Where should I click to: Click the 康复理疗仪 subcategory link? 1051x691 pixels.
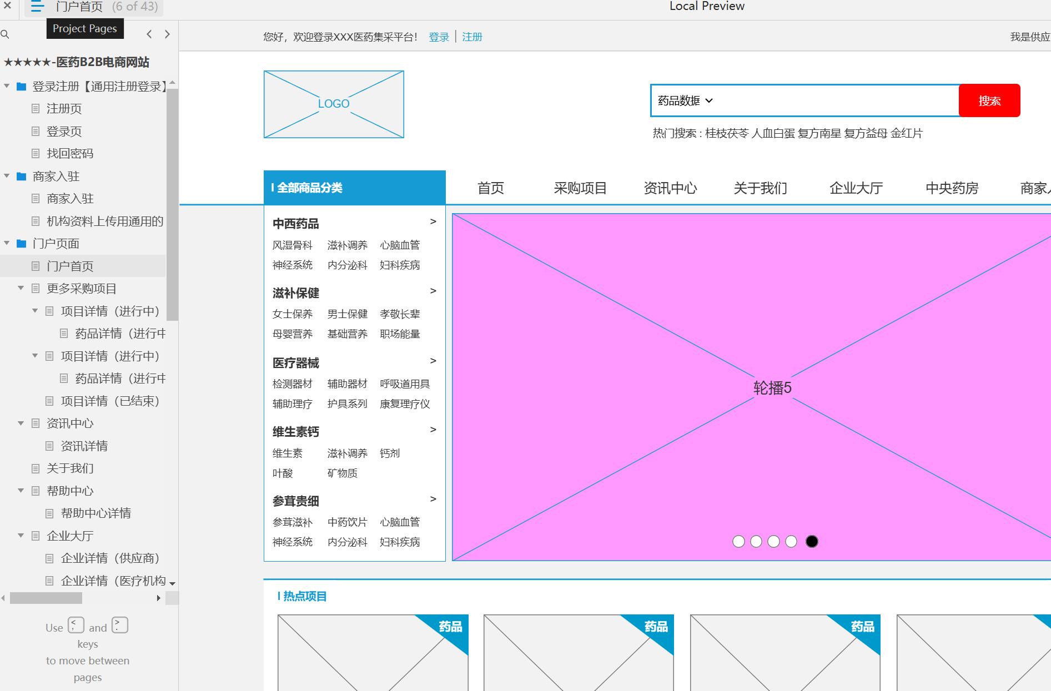[x=405, y=404]
